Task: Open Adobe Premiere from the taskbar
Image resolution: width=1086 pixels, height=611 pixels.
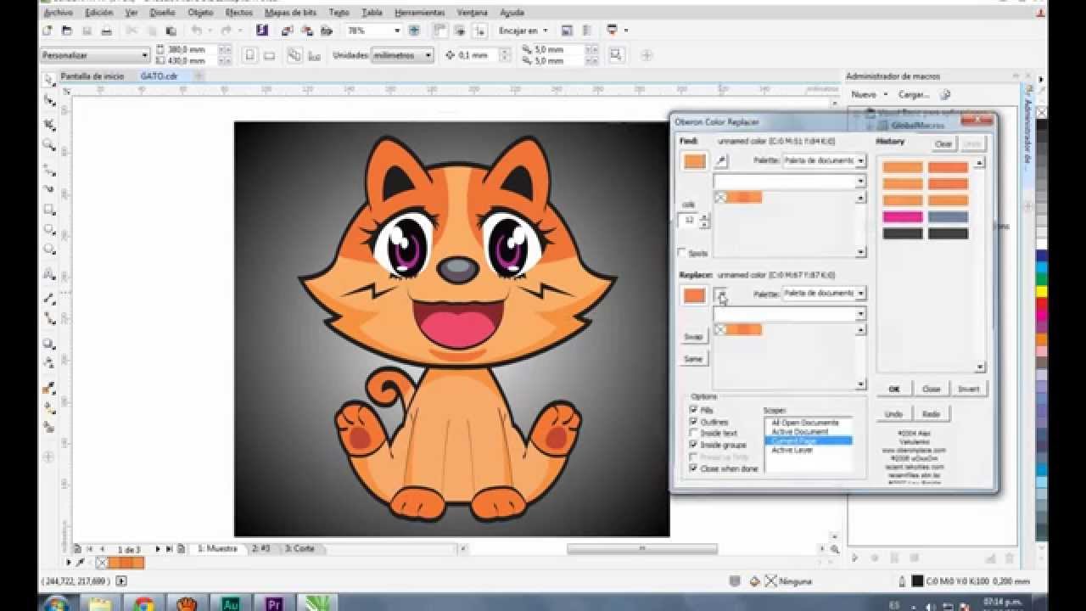Action: [x=274, y=603]
